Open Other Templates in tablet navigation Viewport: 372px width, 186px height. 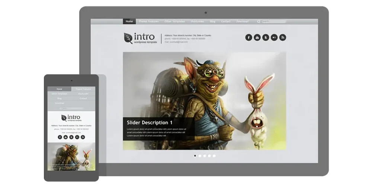[174, 21]
